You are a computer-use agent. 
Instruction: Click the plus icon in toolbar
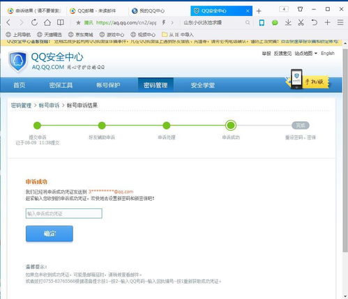pos(327,22)
